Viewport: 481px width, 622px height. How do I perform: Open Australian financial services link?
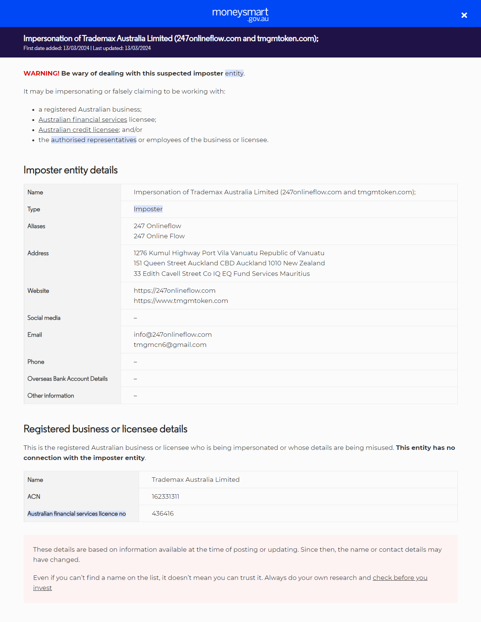point(83,120)
